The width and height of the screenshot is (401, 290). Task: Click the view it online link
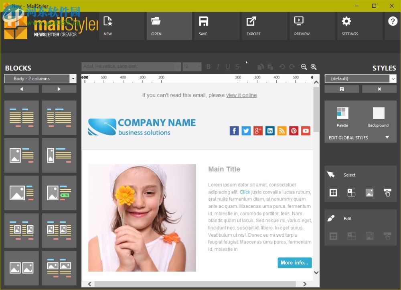tap(241, 95)
